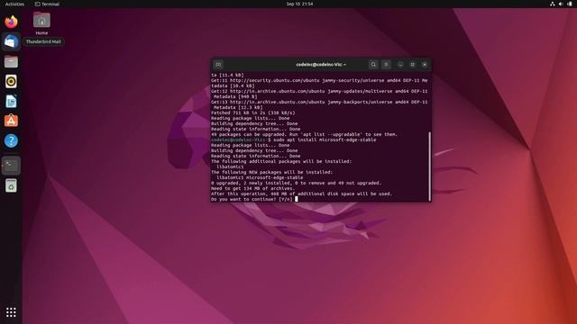Image resolution: width=577 pixels, height=324 pixels.
Task: Open the Home folder desktop icon
Action: (41, 23)
